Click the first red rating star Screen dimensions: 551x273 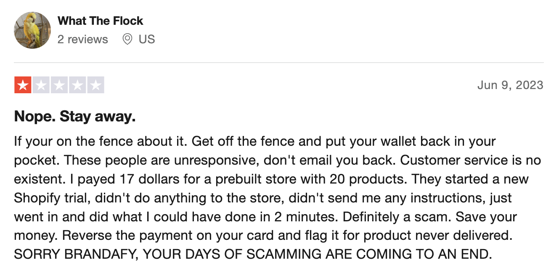point(23,85)
